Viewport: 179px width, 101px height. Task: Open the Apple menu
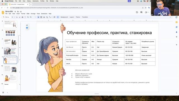pos(2,1)
